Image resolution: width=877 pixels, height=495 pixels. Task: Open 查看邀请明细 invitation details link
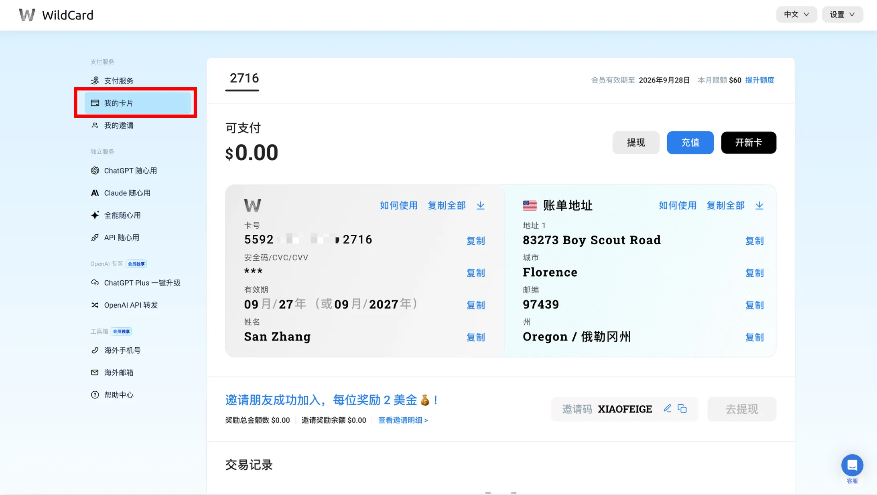[403, 420]
